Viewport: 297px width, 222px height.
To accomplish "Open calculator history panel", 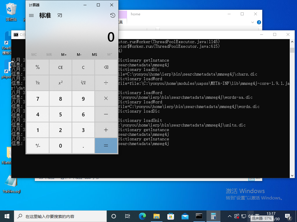I will (x=113, y=16).
